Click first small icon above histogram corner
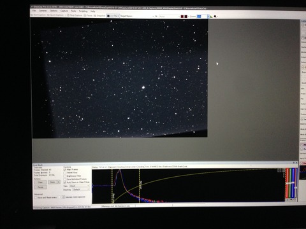Screen dimensions: 306x229 [279, 170]
